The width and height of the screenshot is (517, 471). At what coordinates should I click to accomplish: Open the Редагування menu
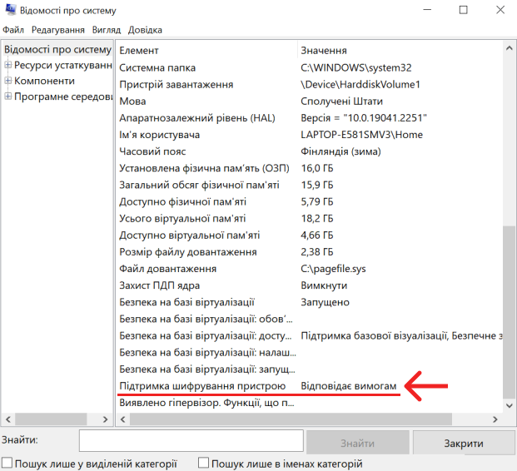pyautogui.click(x=58, y=29)
